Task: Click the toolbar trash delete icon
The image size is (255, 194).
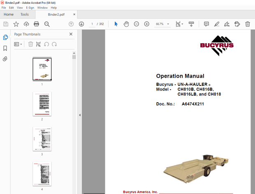Action: tap(248, 24)
